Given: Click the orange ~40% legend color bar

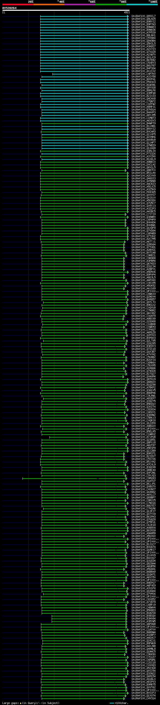Looking at the screenshot, I should point(49,5).
